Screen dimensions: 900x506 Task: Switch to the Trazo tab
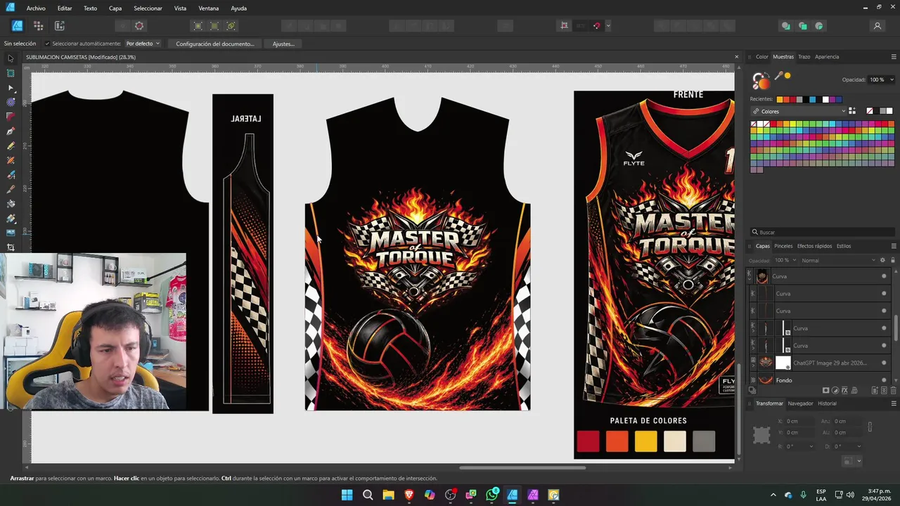(x=804, y=57)
